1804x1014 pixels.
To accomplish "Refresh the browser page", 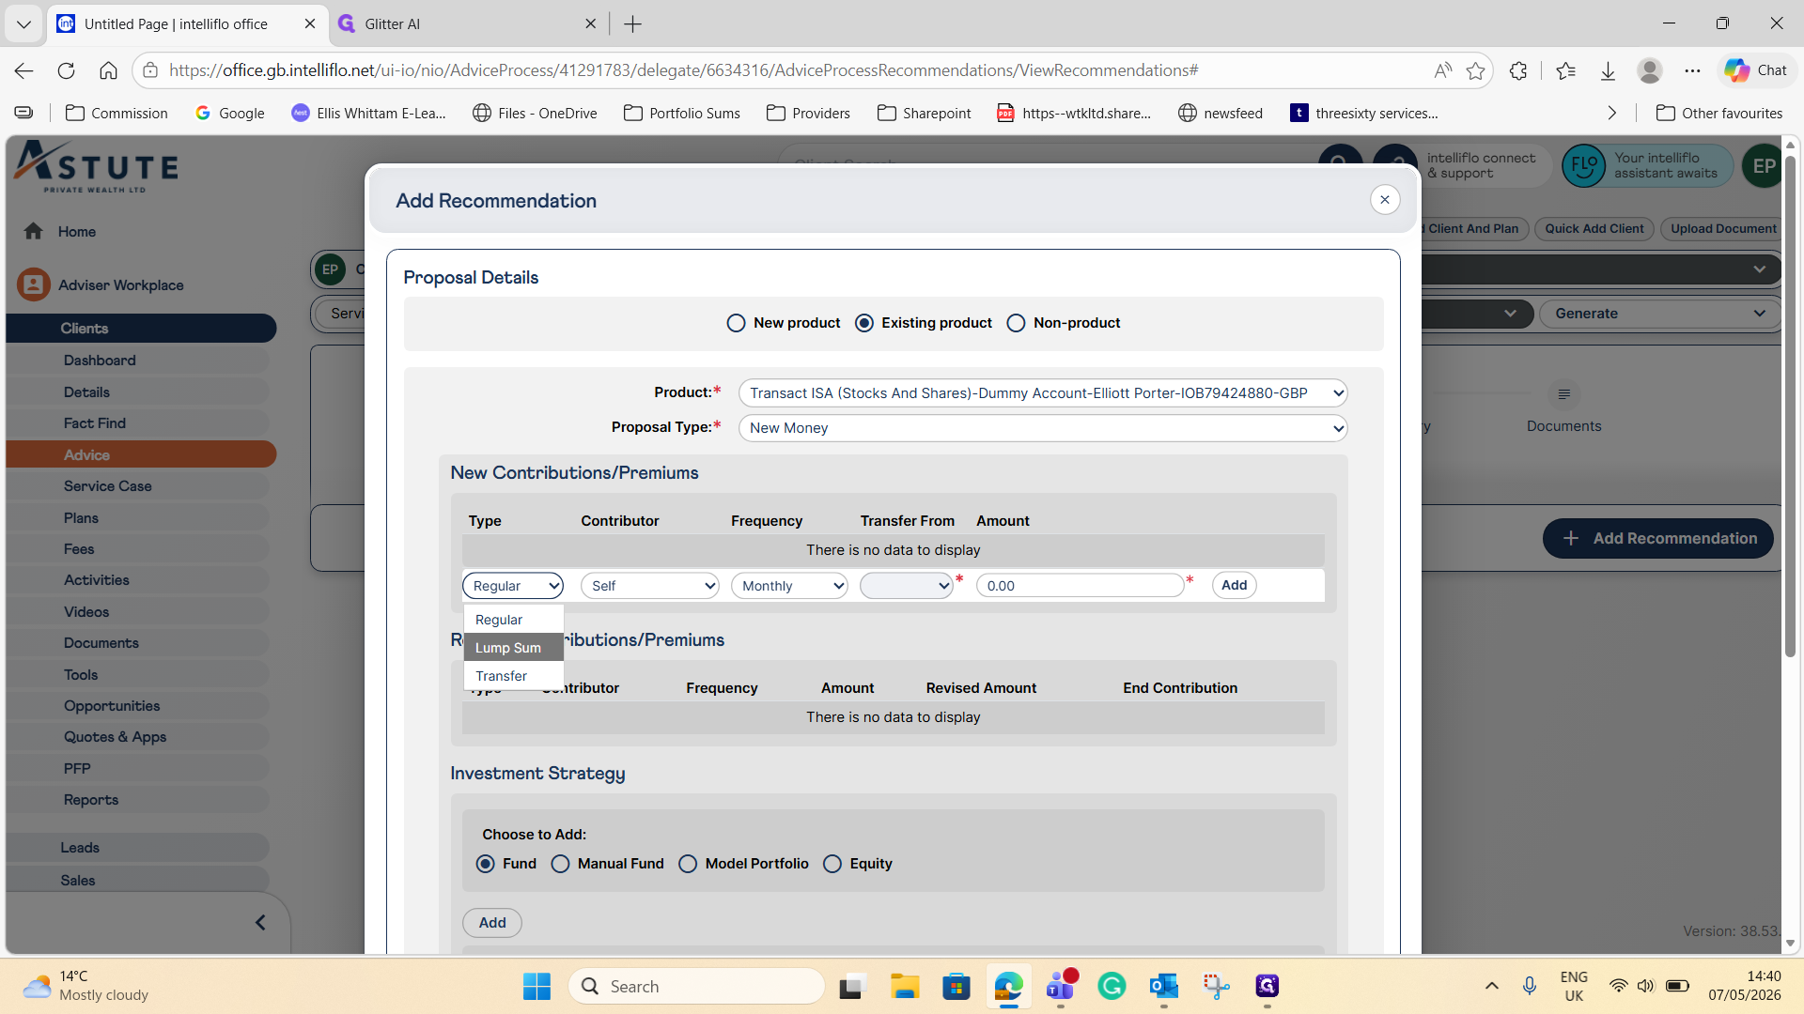I will coord(66,70).
